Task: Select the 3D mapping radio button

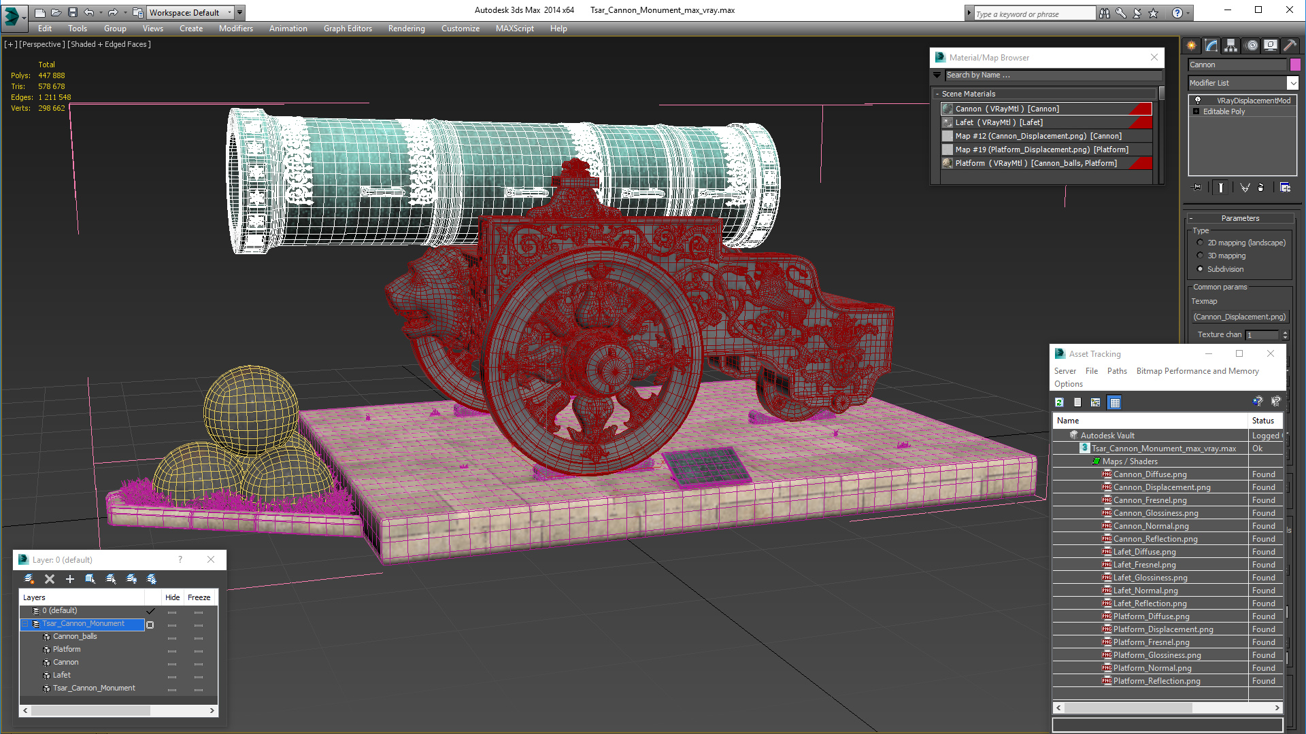Action: tap(1200, 256)
